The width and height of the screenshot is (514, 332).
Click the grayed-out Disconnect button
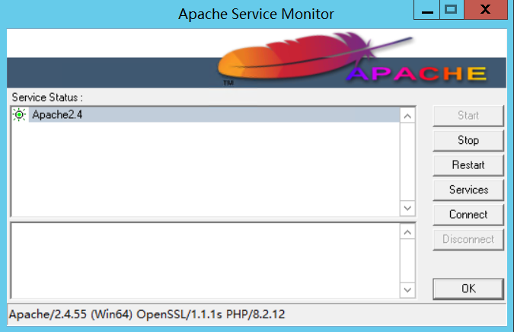click(468, 239)
